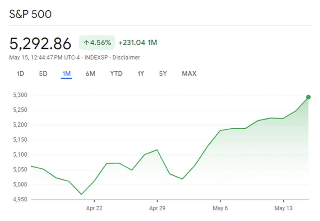320x221 pixels.
Task: Click the 5,292.86 index price
Action: tap(40, 43)
